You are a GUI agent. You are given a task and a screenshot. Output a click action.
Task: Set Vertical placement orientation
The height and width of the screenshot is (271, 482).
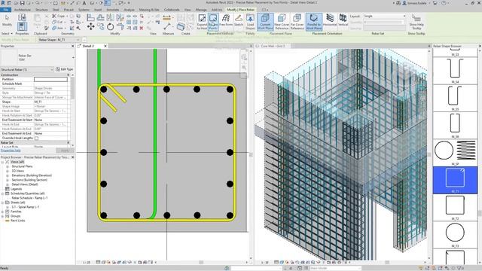pyautogui.click(x=343, y=20)
